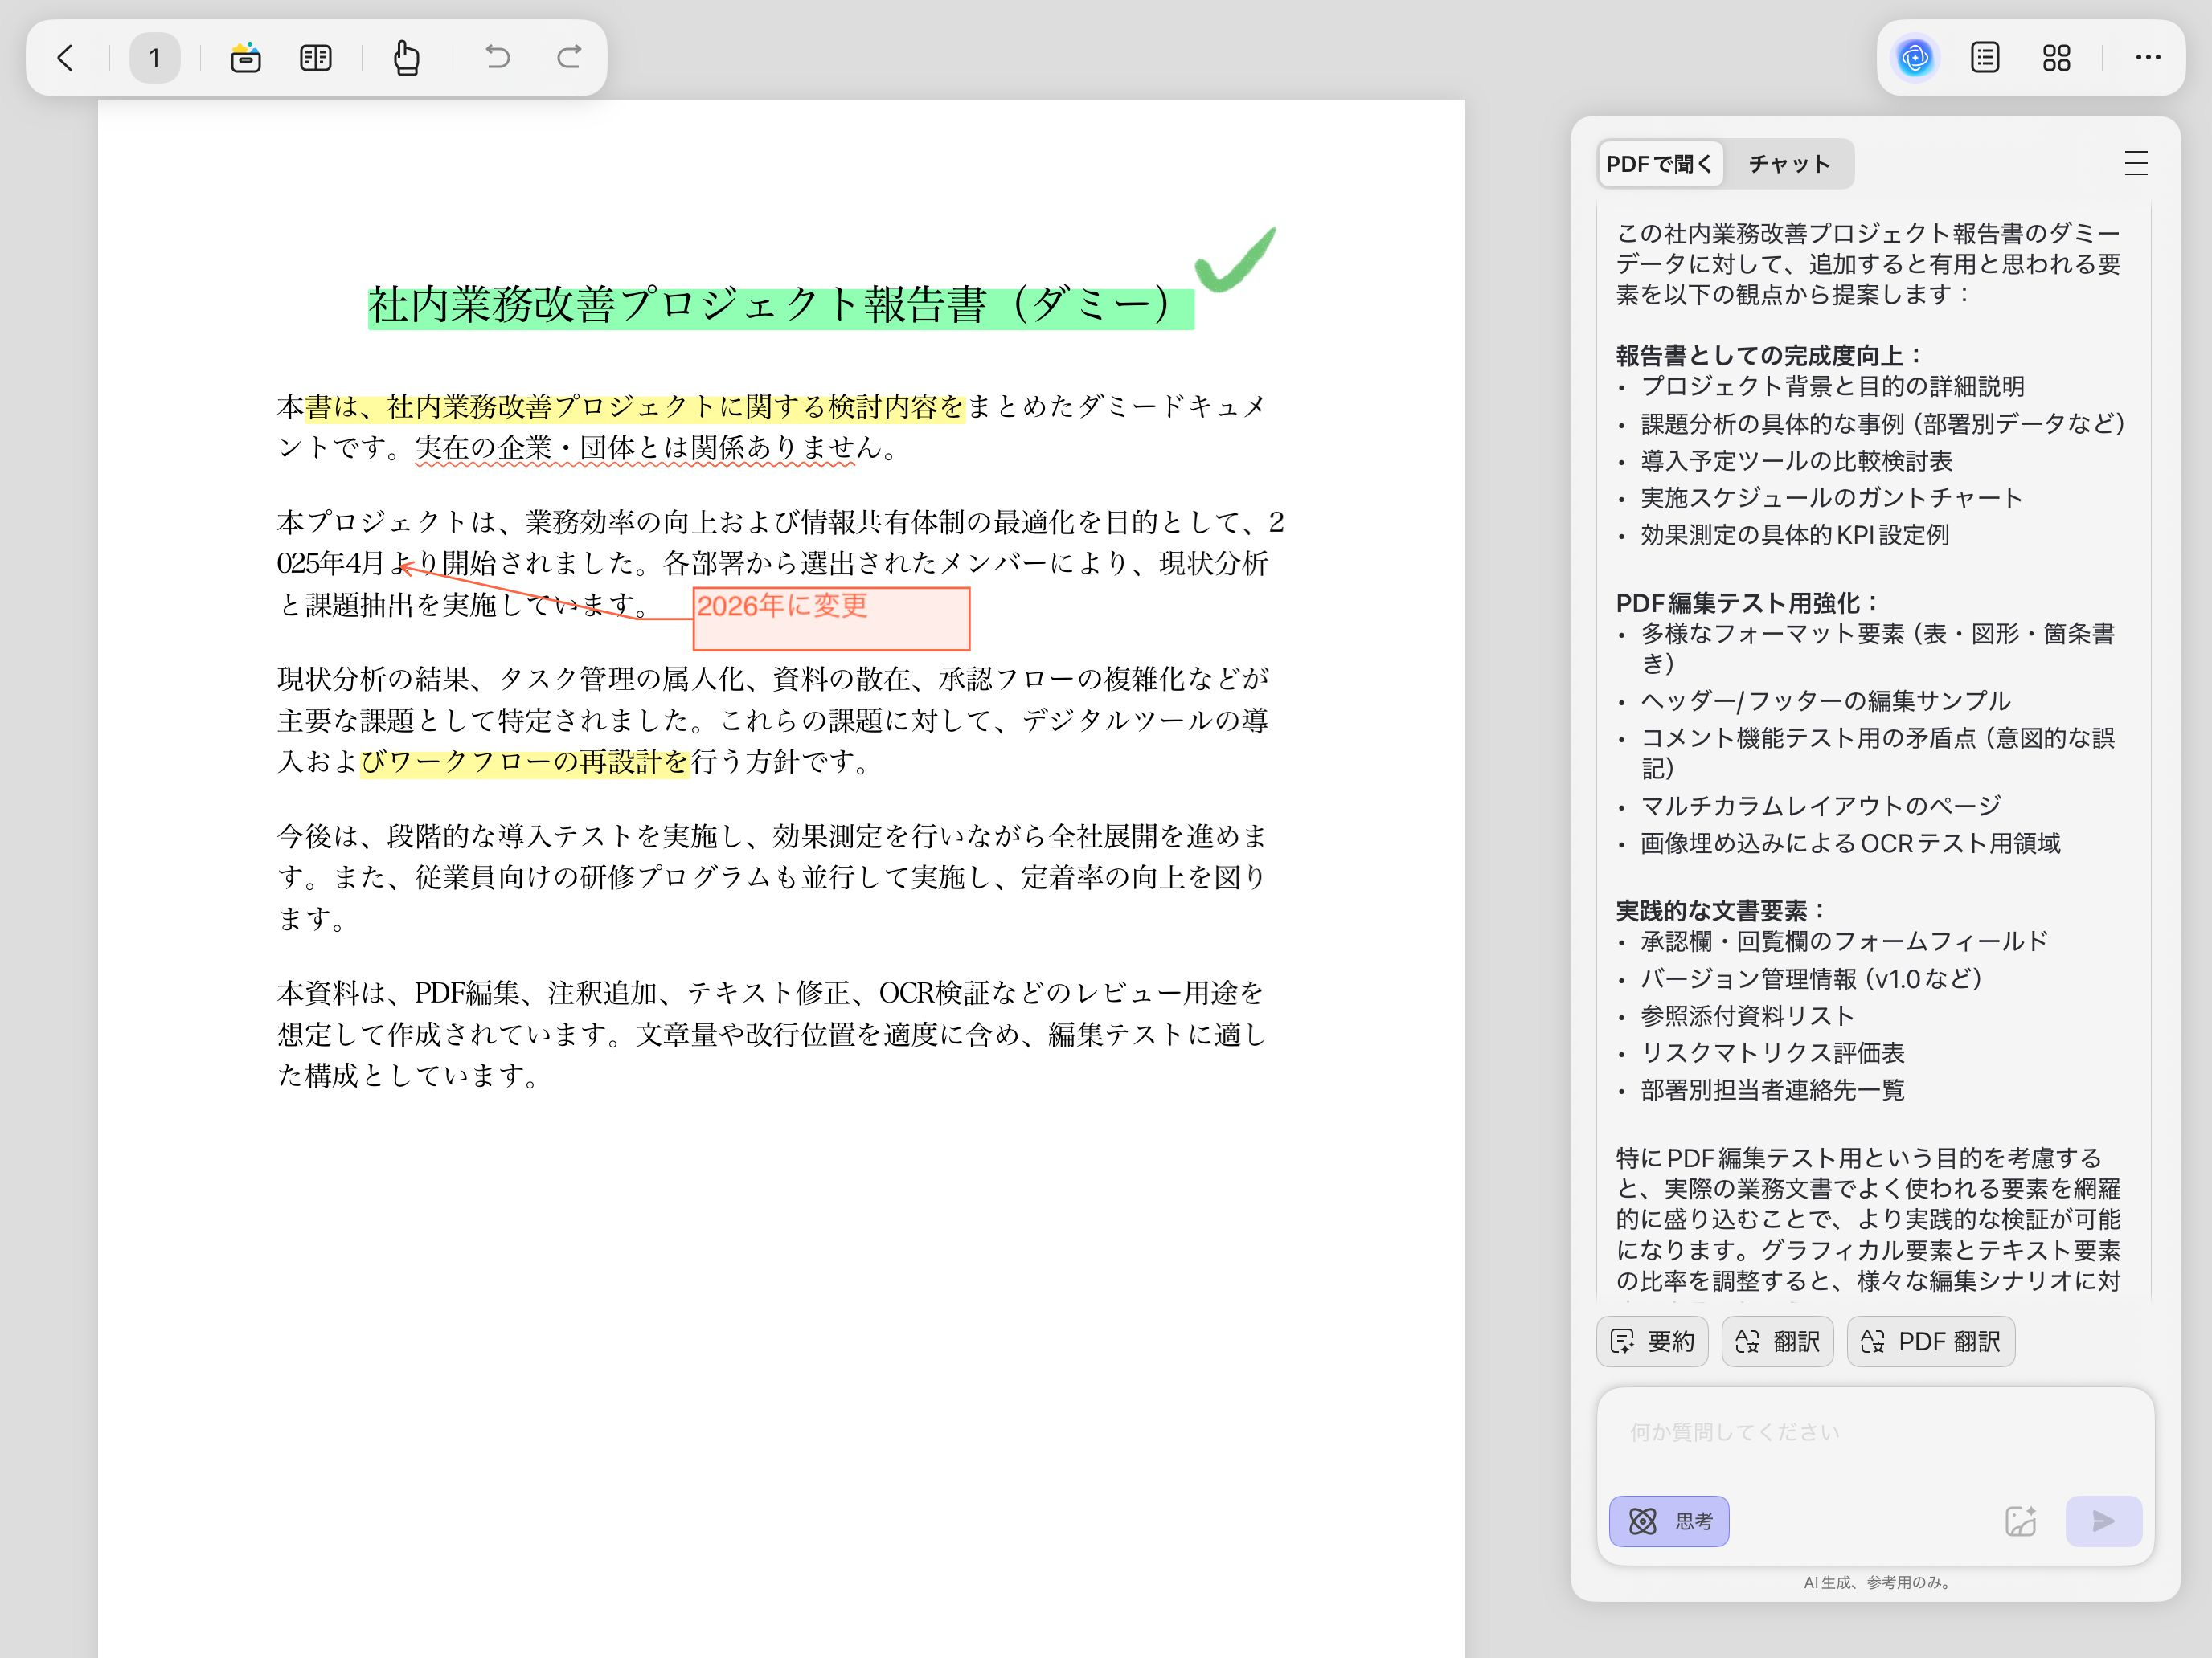Open the thumbnails grid icon
The width and height of the screenshot is (2212, 1658).
[x=2056, y=58]
